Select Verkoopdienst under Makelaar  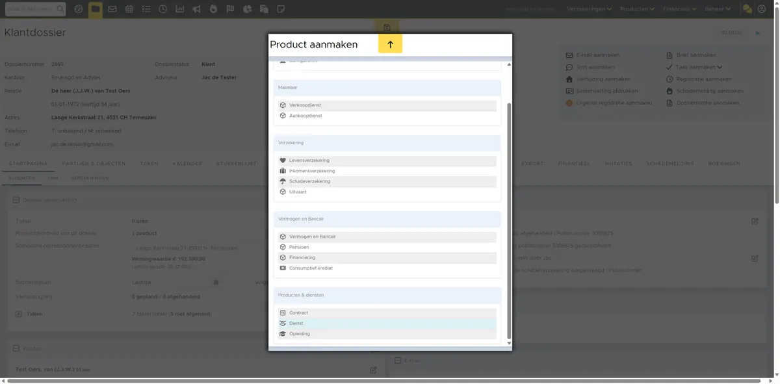(387, 105)
